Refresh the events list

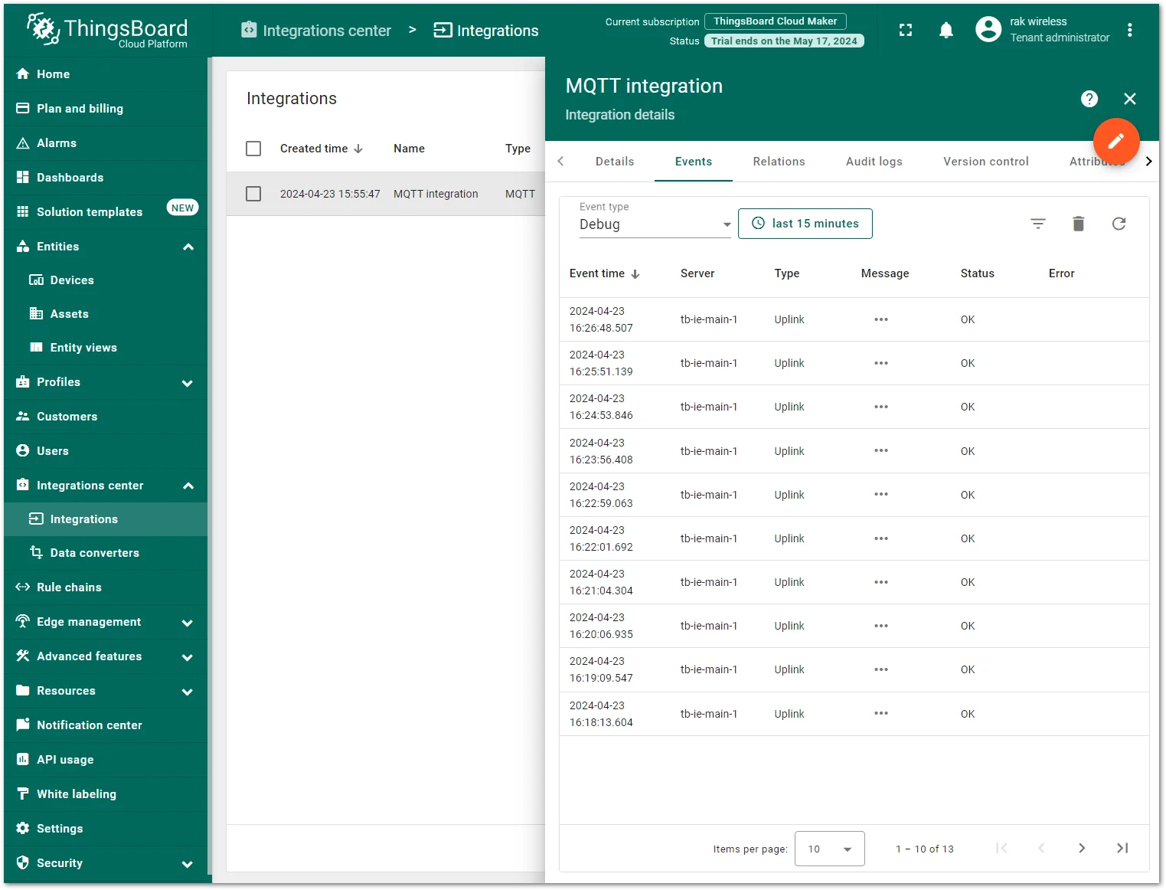tap(1119, 224)
